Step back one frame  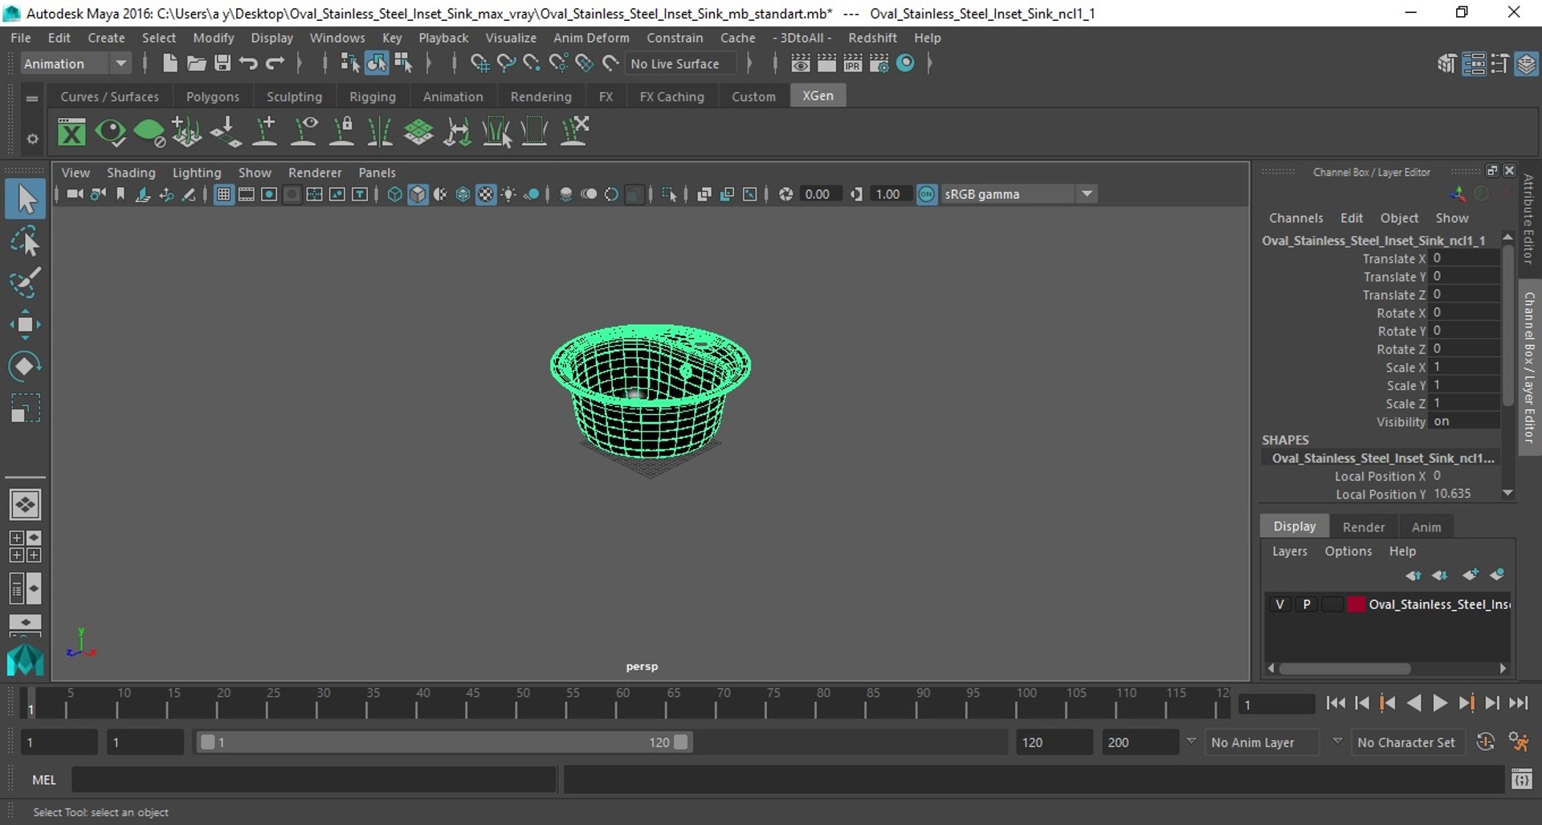(x=1361, y=704)
